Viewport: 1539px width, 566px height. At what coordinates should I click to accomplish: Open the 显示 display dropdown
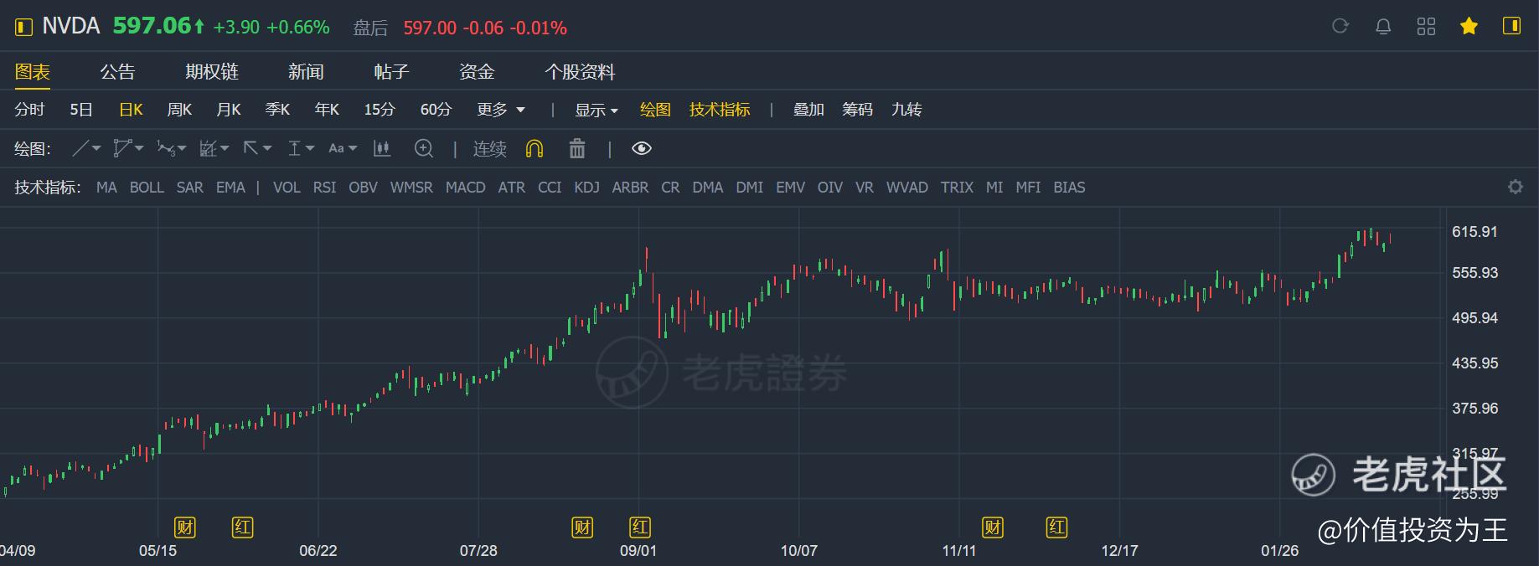click(x=596, y=110)
